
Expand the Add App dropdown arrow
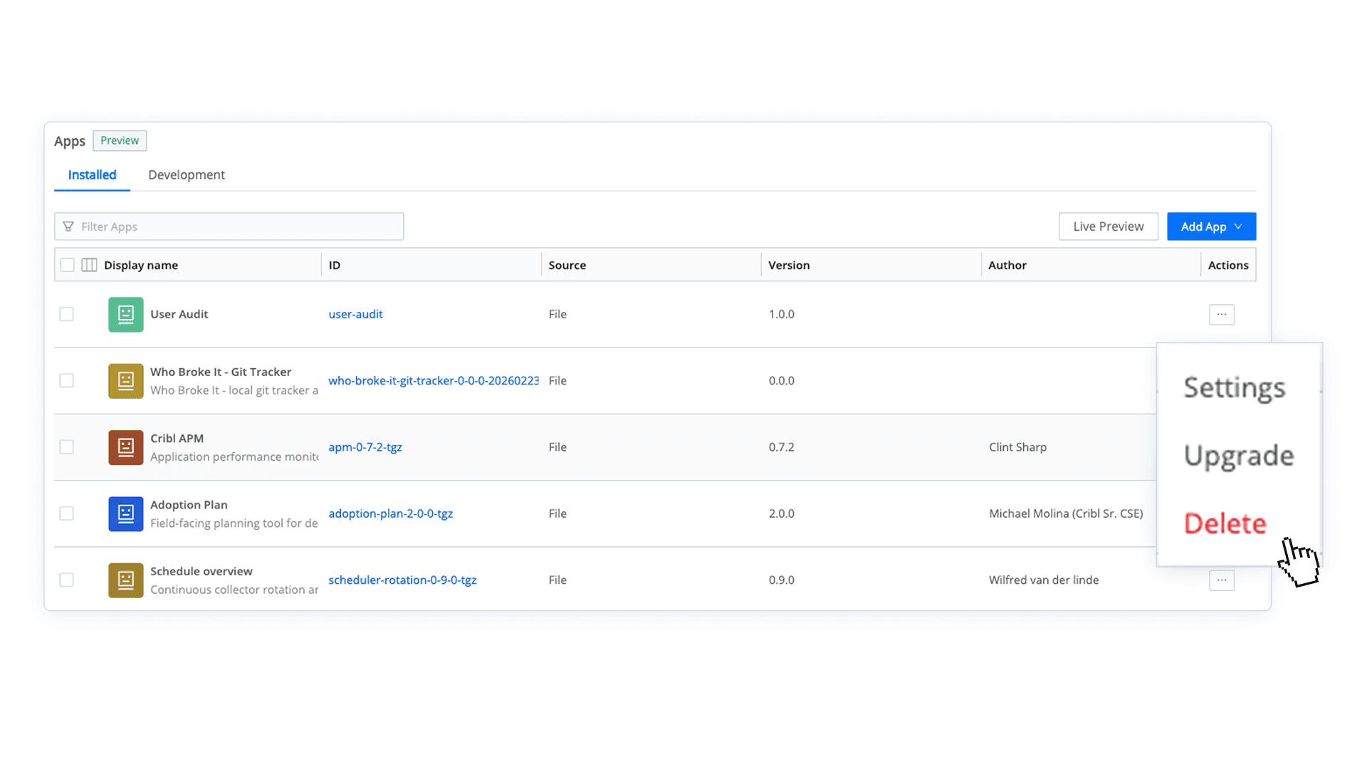tap(1238, 226)
